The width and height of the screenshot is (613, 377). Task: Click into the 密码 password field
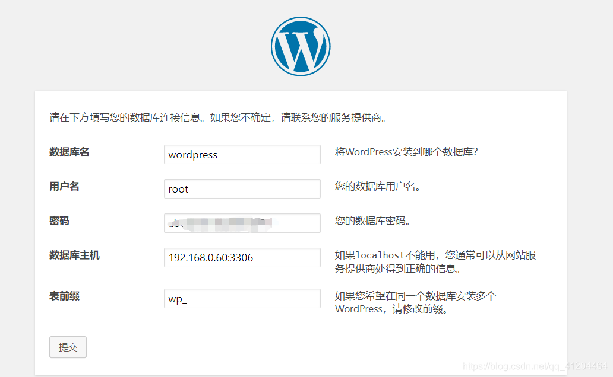(x=242, y=223)
